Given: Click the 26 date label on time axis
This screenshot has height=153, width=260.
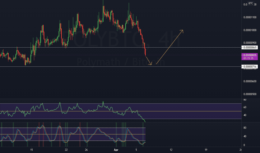Looking at the screenshot, I should click(x=86, y=150).
